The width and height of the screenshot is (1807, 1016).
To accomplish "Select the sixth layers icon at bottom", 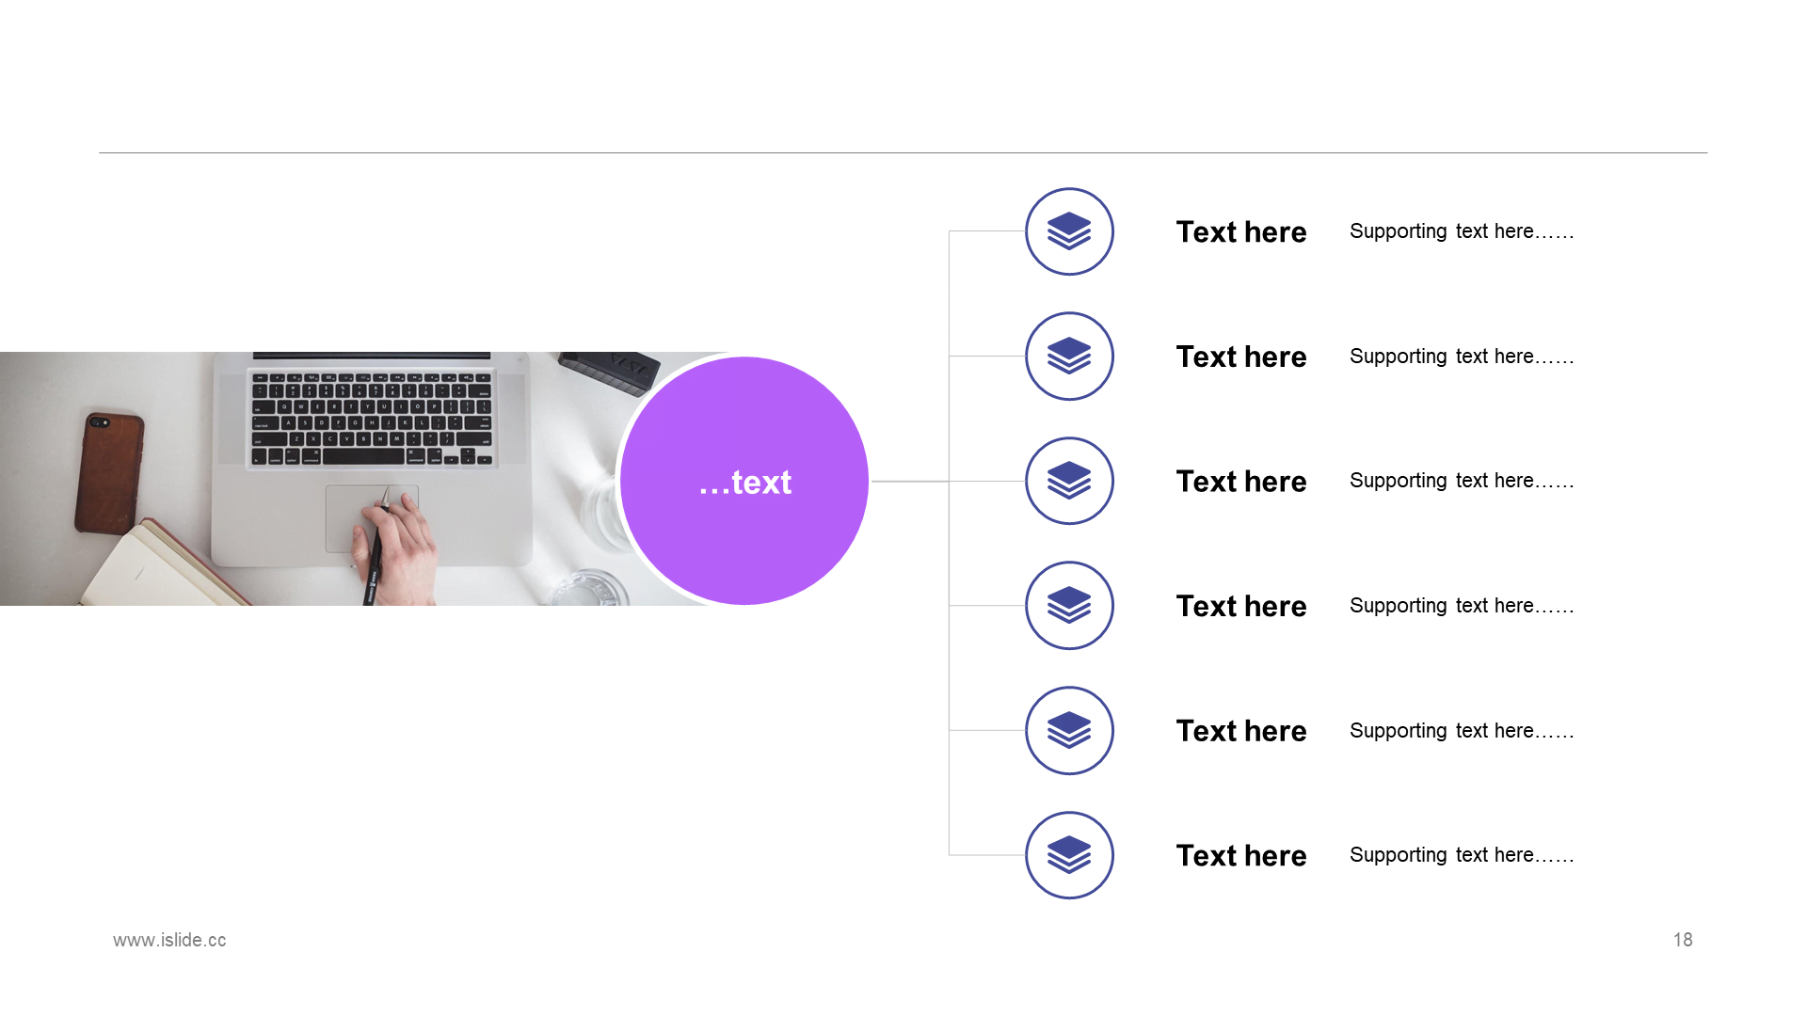I will pos(1069,855).
